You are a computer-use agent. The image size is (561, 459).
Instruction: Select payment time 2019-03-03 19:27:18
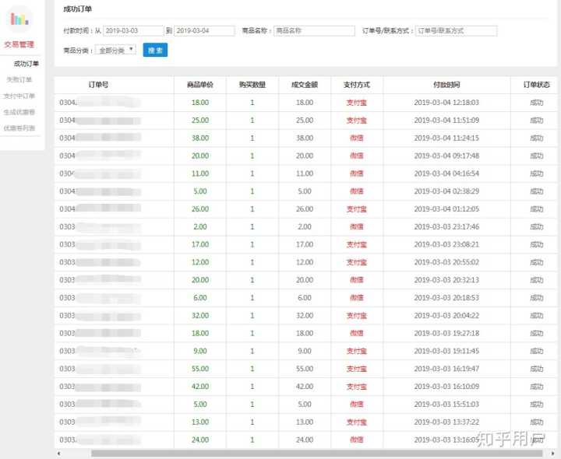[446, 333]
